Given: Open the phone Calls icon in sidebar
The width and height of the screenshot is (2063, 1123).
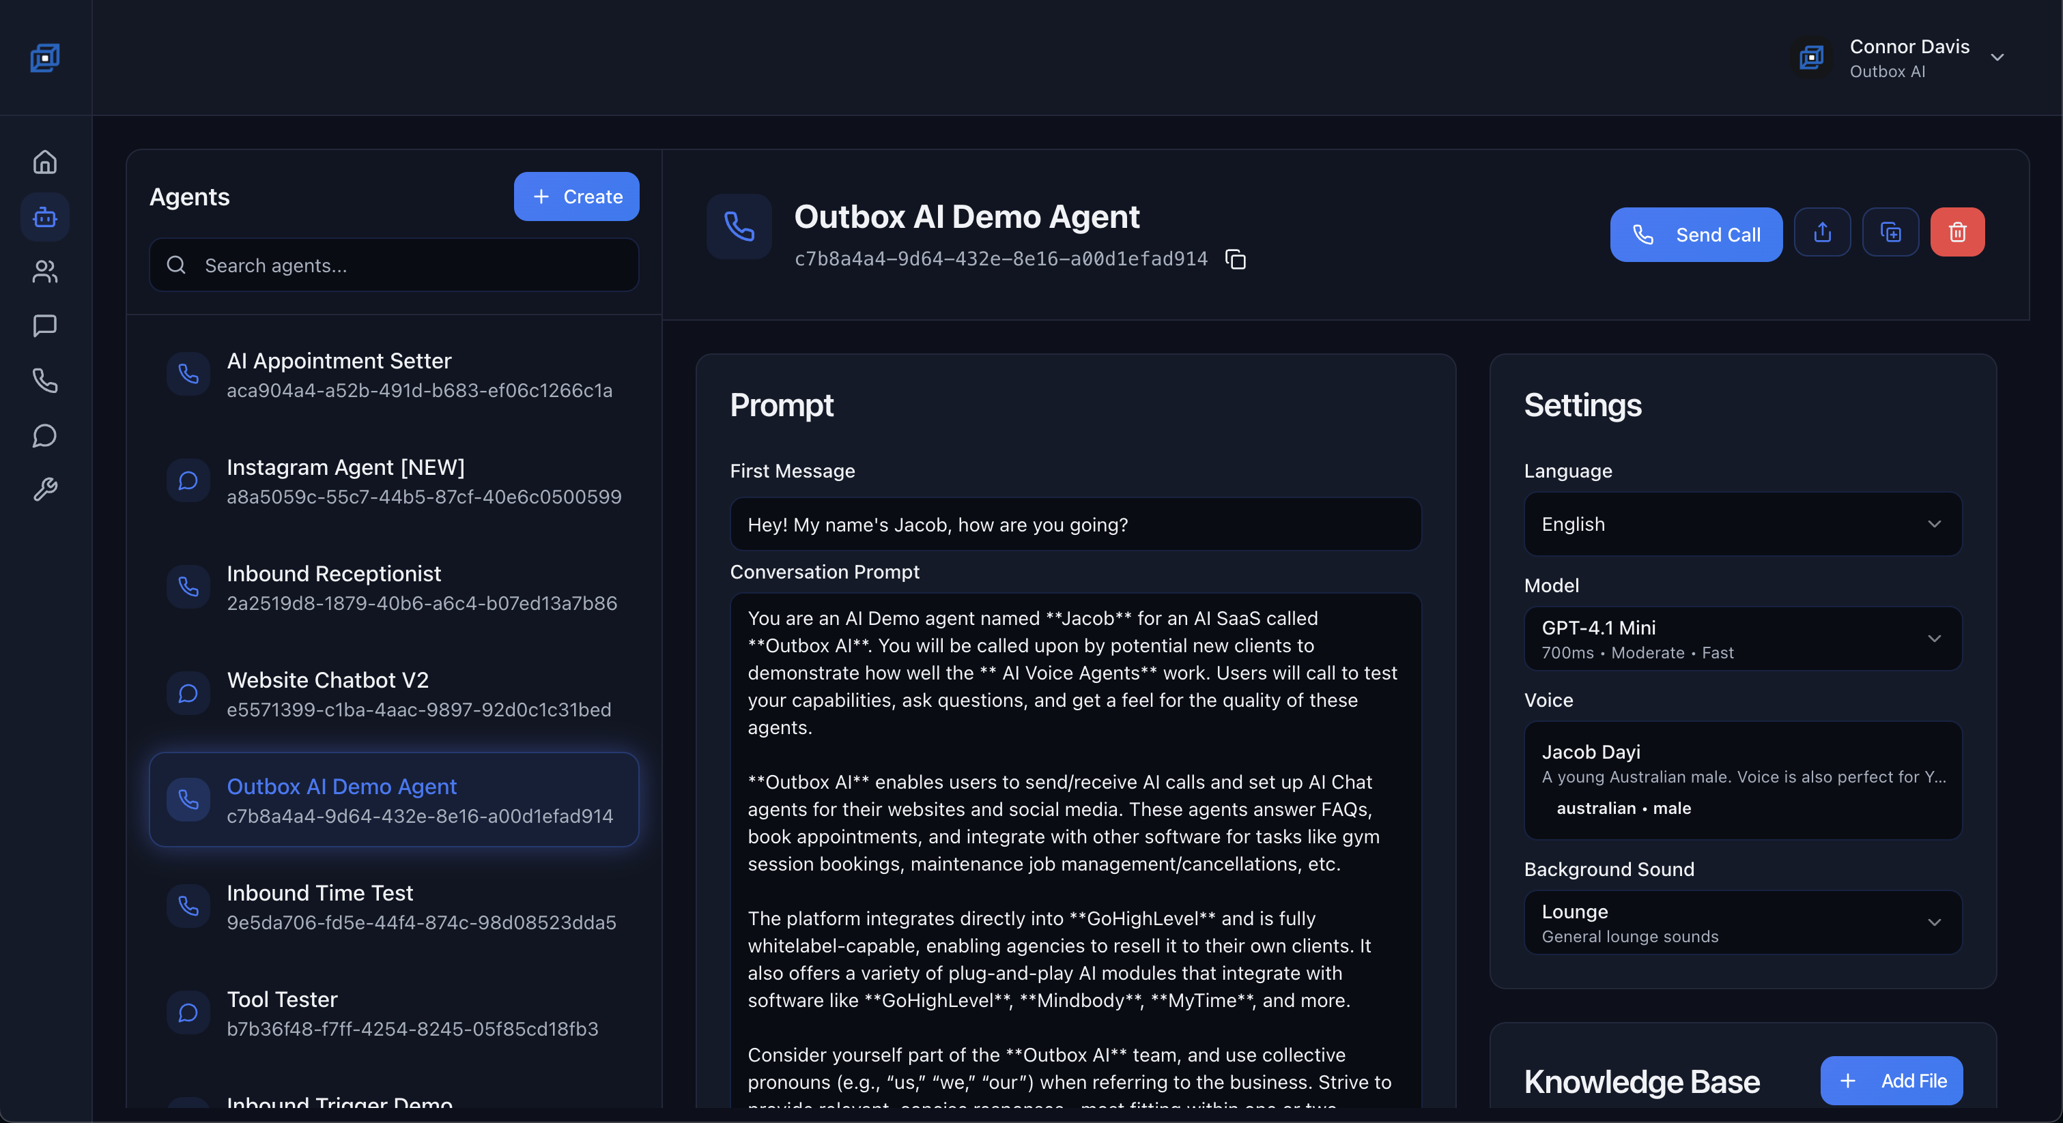Looking at the screenshot, I should pyautogui.click(x=45, y=380).
